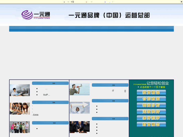
Task: Click the VoIP... list item
Action: (x=47, y=95)
